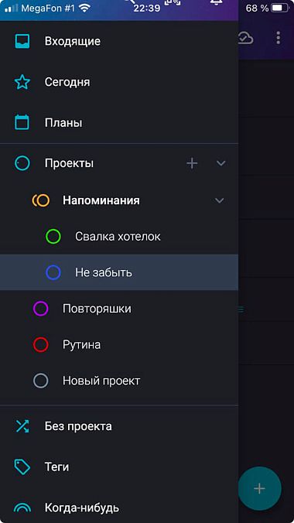This screenshot has width=294, height=523.
Task: Click the cloud sync icon
Action: [245, 39]
